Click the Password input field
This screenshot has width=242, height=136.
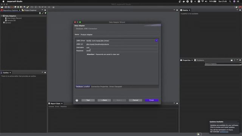(122, 51)
